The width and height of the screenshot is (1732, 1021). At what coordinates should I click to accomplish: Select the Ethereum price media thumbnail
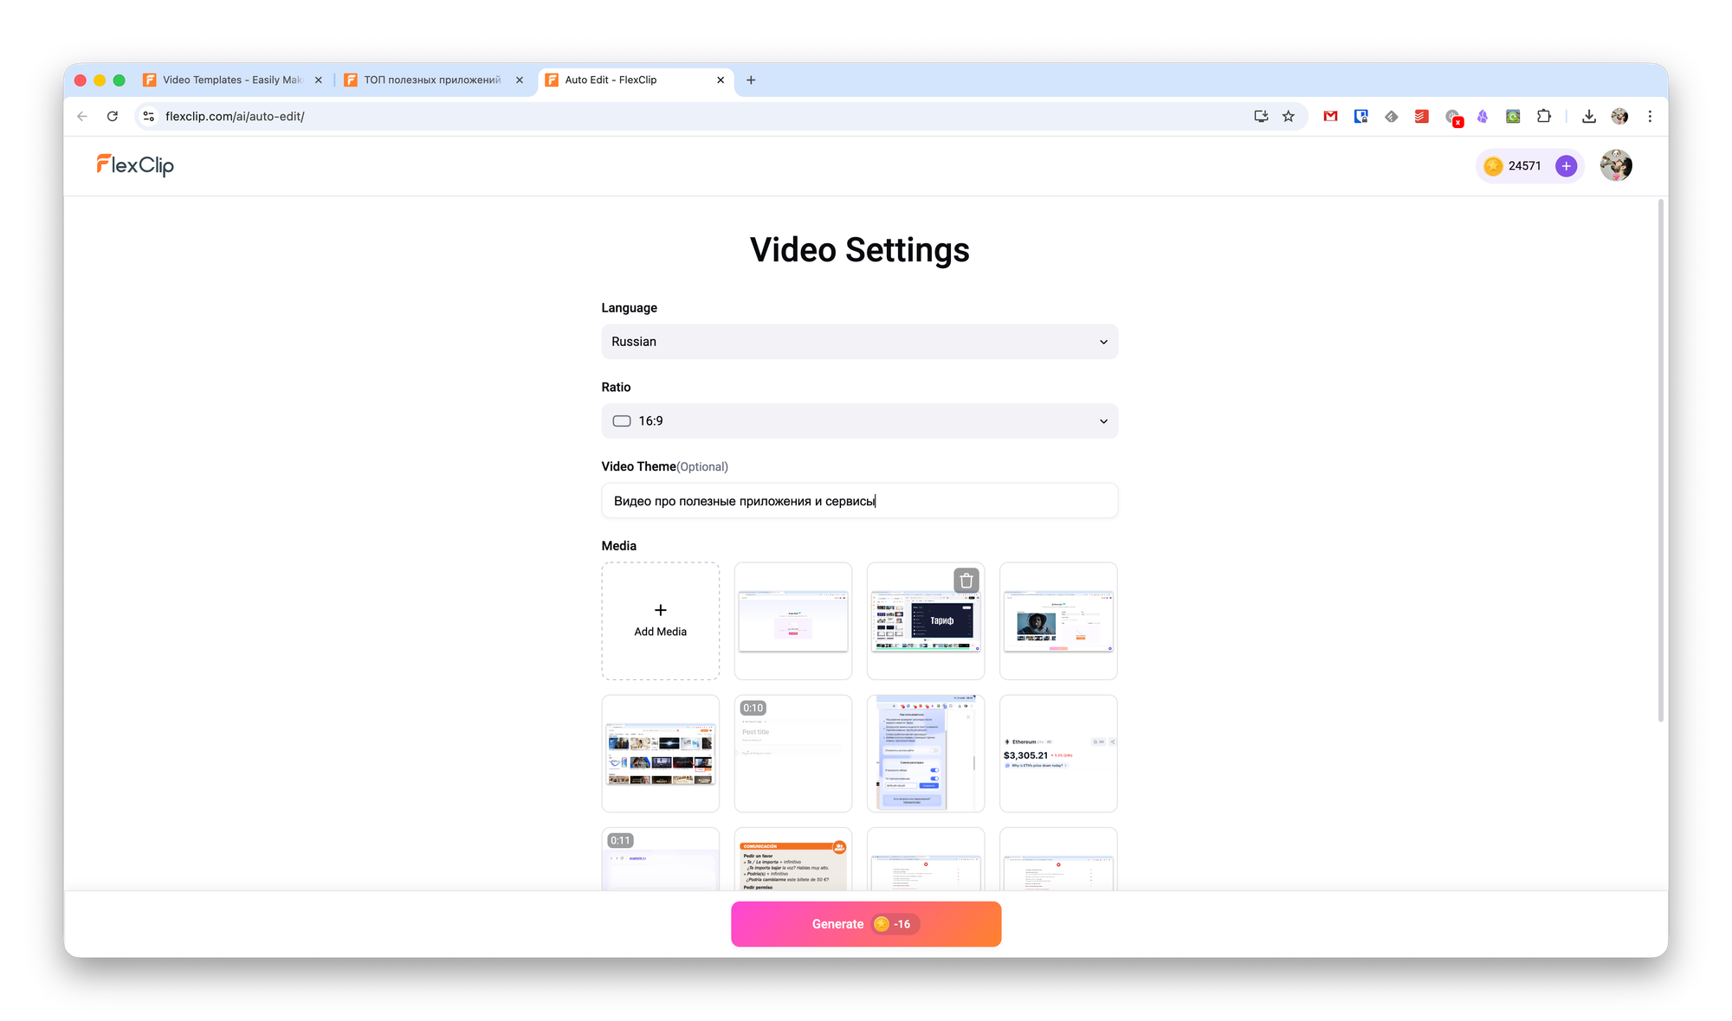click(x=1058, y=754)
